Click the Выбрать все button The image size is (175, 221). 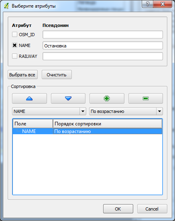(x=22, y=75)
